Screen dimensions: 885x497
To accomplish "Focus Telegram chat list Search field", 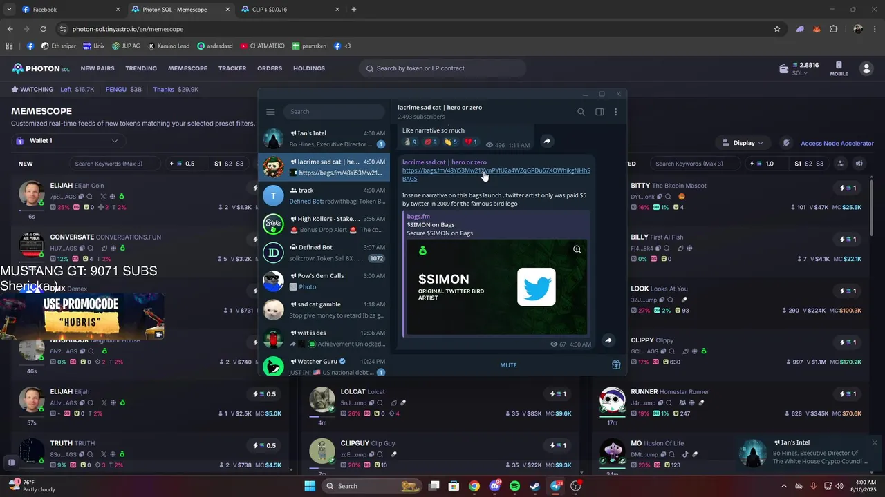I will (x=334, y=112).
